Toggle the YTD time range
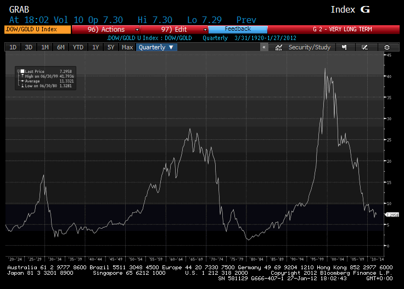 [x=78, y=48]
